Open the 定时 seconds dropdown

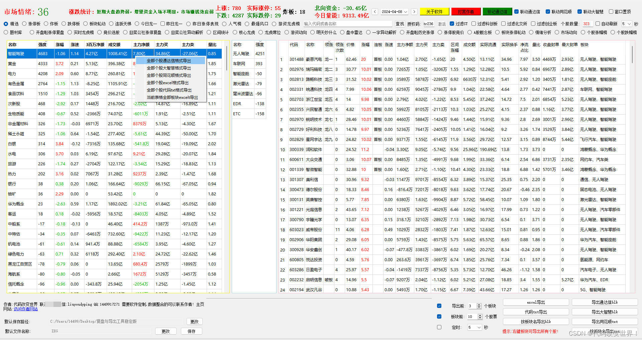[x=474, y=327]
